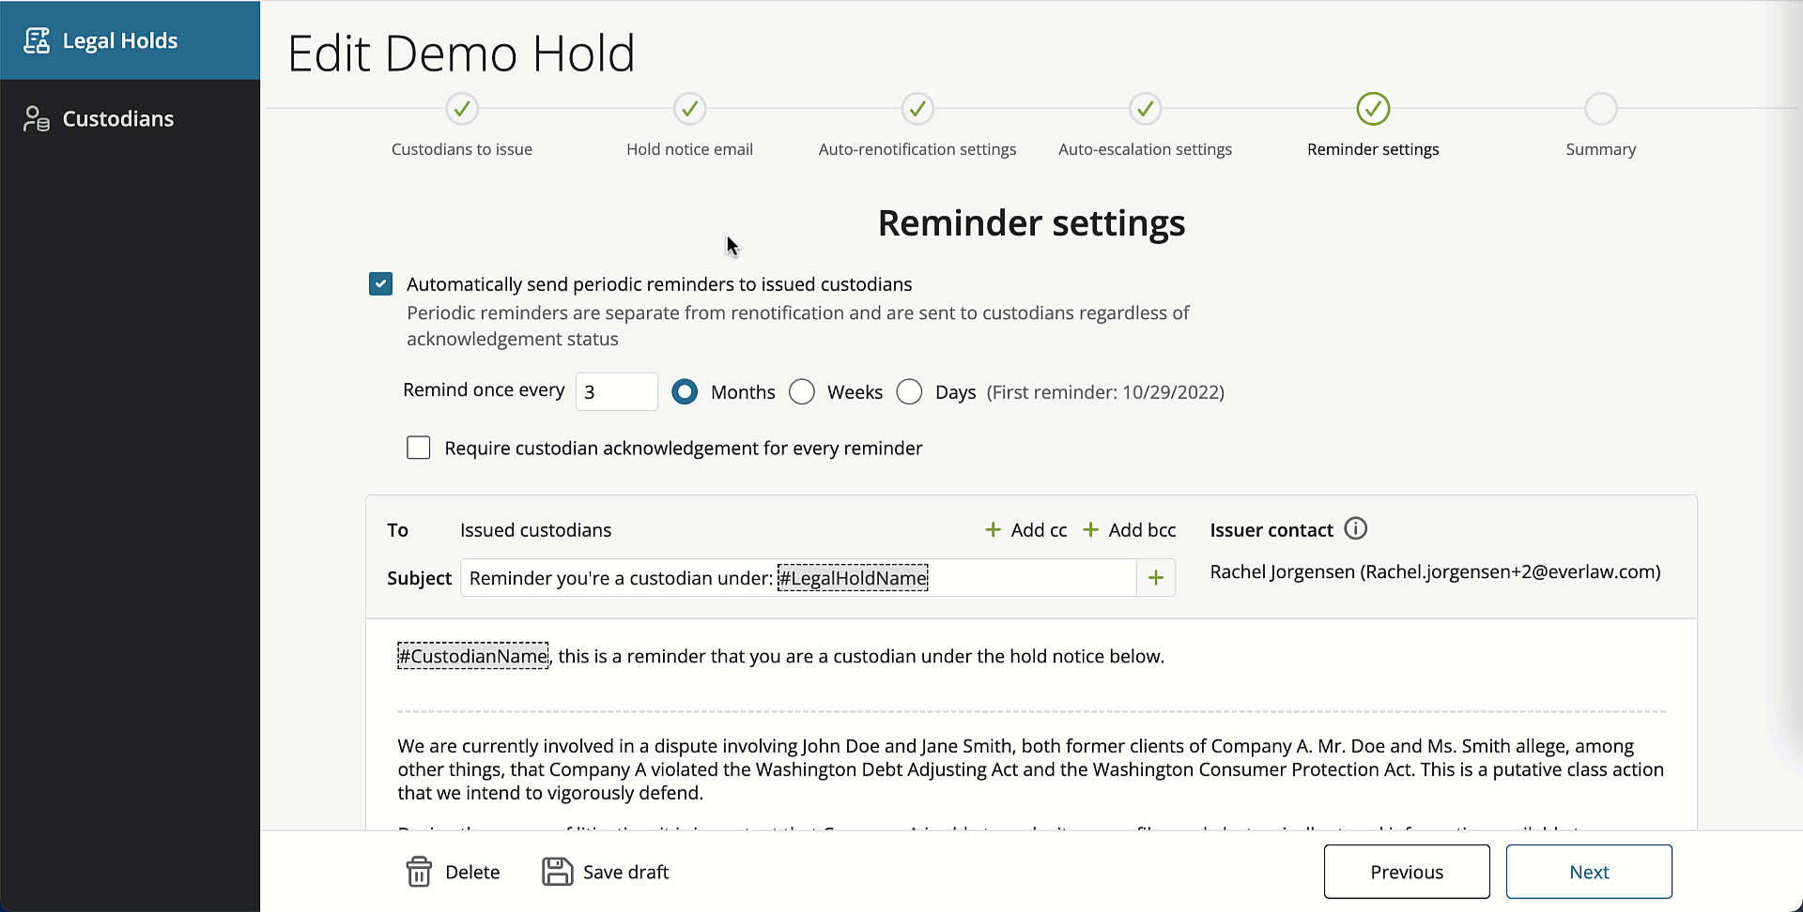
Task: Click the Issuer contact info icon
Action: coord(1355,527)
